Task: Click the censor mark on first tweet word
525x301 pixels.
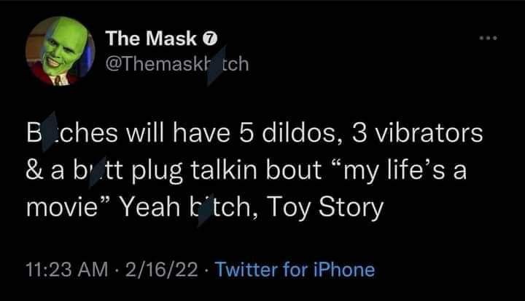Action: click(50, 132)
